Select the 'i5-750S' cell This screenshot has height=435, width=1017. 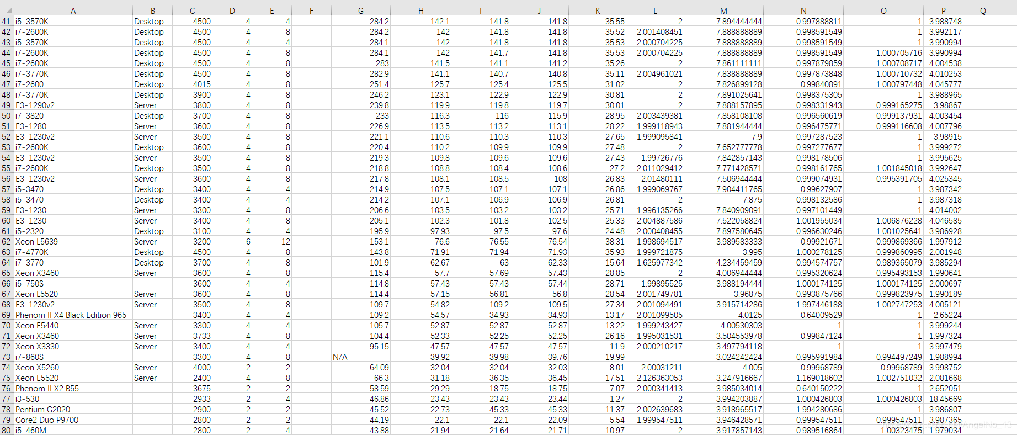click(73, 284)
